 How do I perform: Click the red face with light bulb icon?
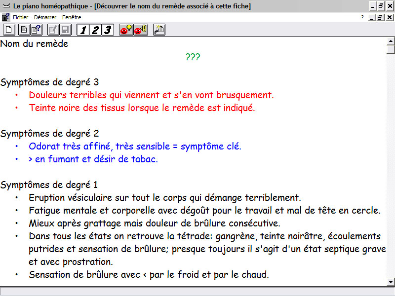(126, 30)
